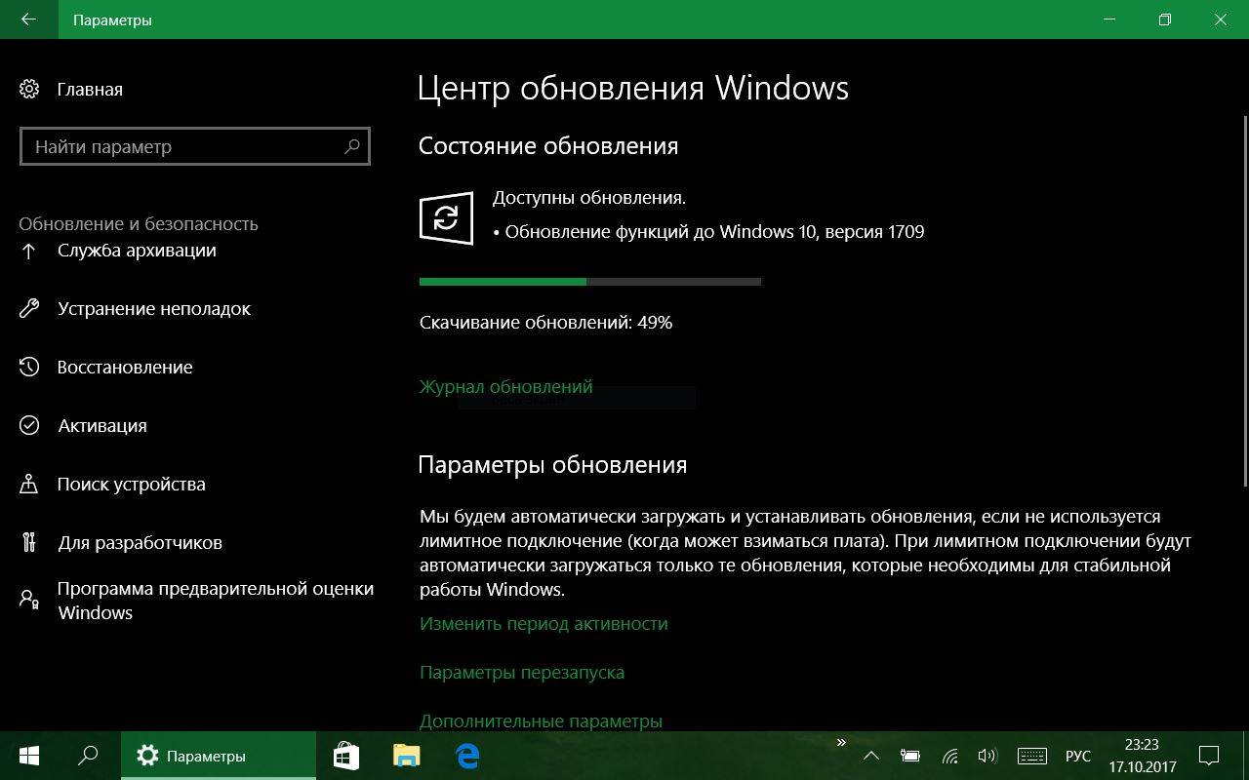This screenshot has width=1249, height=780.
Task: Click the Восстановление history clock icon
Action: click(x=29, y=368)
